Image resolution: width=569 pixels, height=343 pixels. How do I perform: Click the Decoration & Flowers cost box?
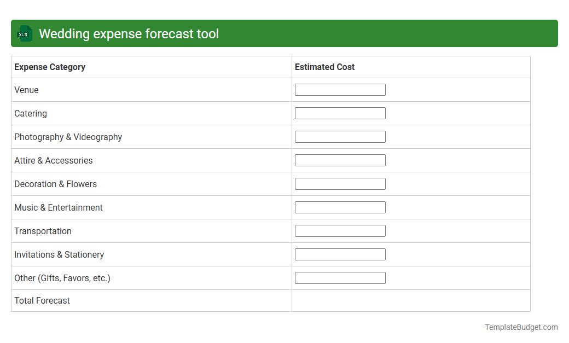(340, 183)
